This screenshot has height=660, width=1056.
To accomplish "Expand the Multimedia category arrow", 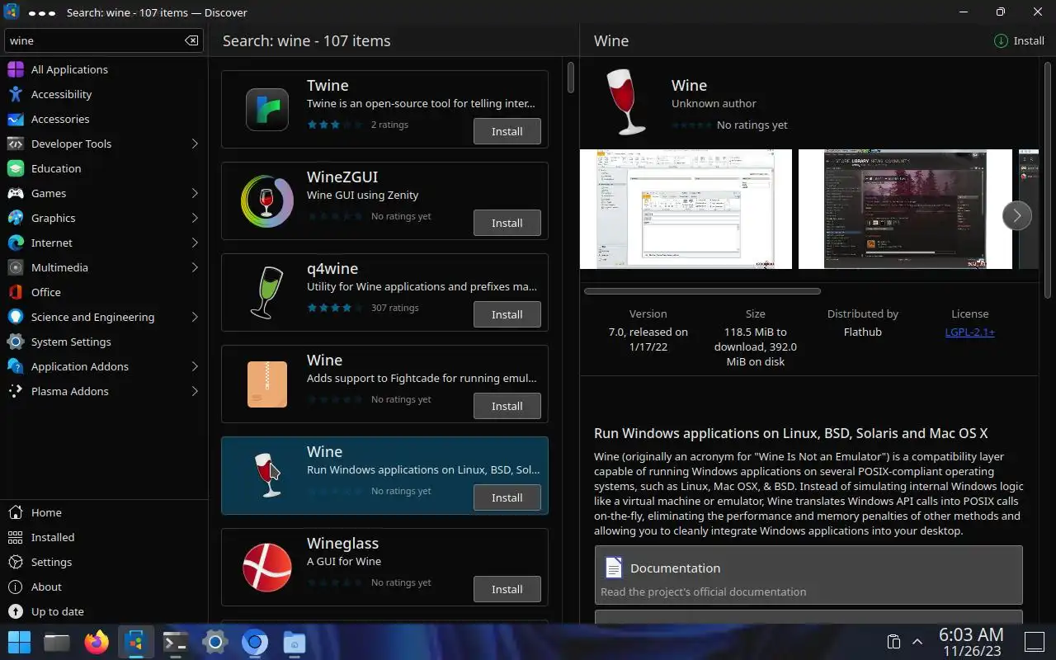I will 195,267.
